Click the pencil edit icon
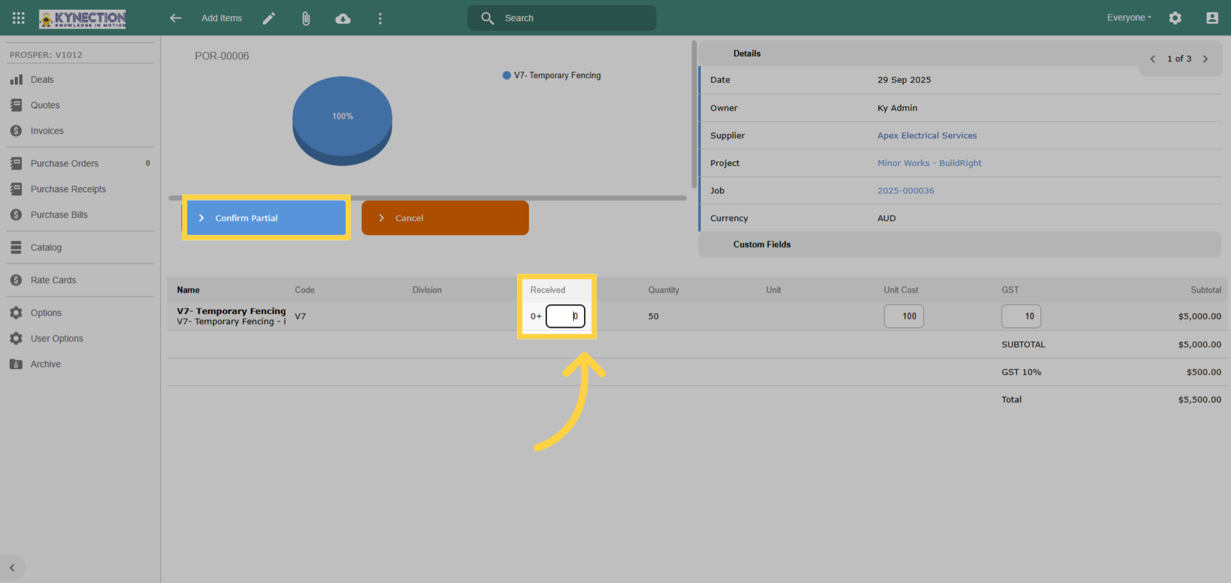Screen dimensions: 1231x583 (x=269, y=18)
